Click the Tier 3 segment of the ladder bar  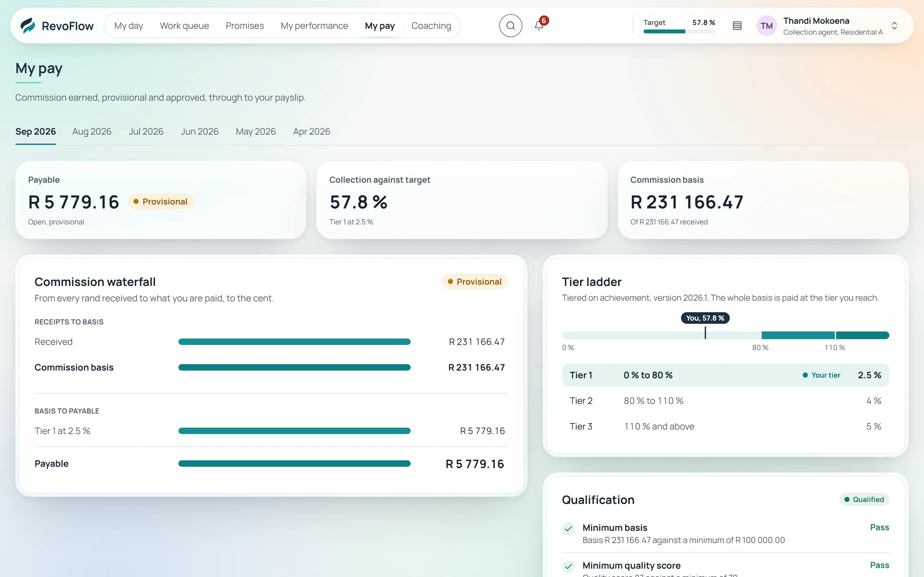(862, 335)
